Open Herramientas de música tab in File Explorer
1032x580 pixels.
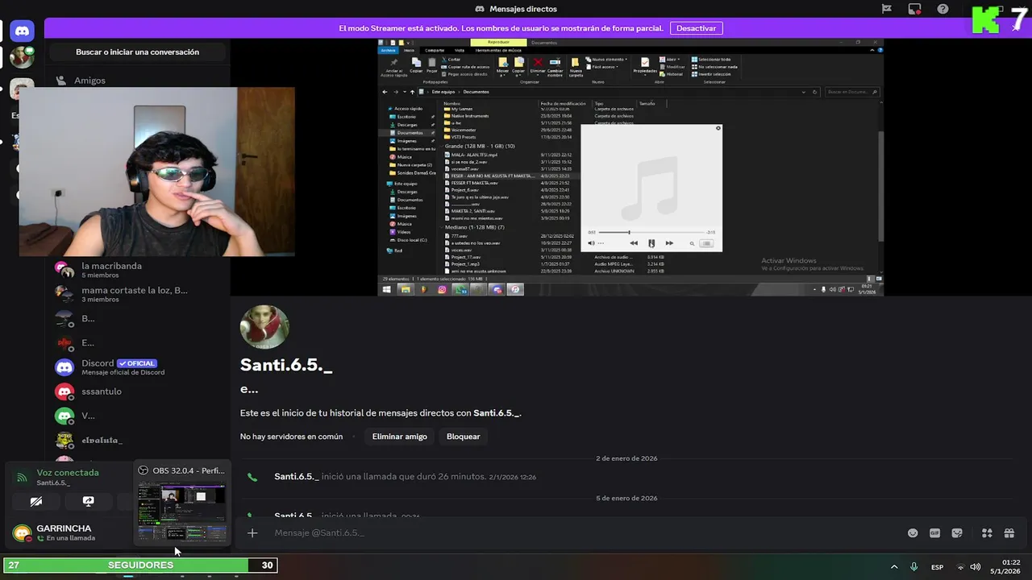coord(498,50)
